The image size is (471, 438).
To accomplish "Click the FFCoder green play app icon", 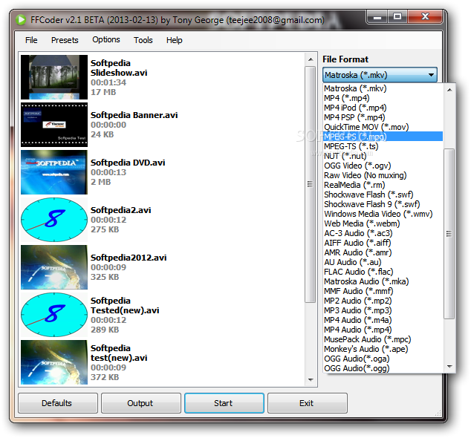I will pyautogui.click(x=21, y=20).
